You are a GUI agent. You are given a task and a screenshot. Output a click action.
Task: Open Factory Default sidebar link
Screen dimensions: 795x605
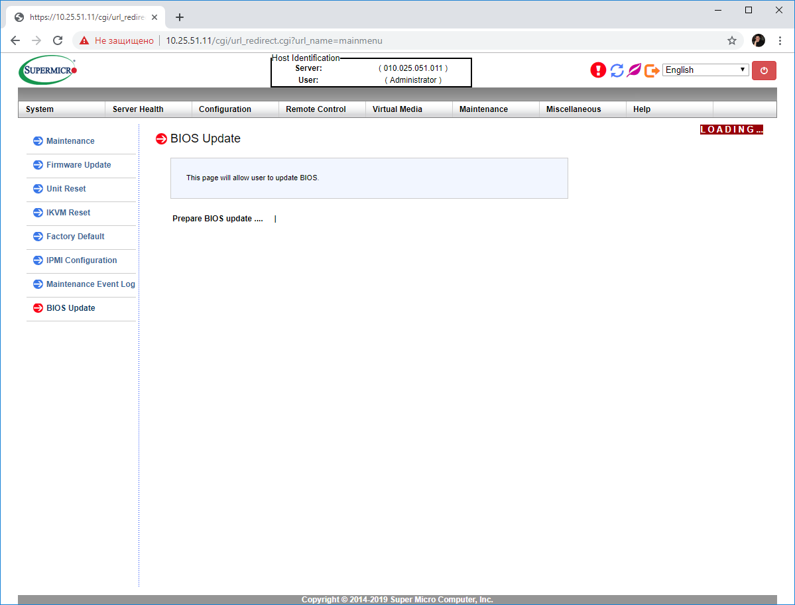point(75,236)
